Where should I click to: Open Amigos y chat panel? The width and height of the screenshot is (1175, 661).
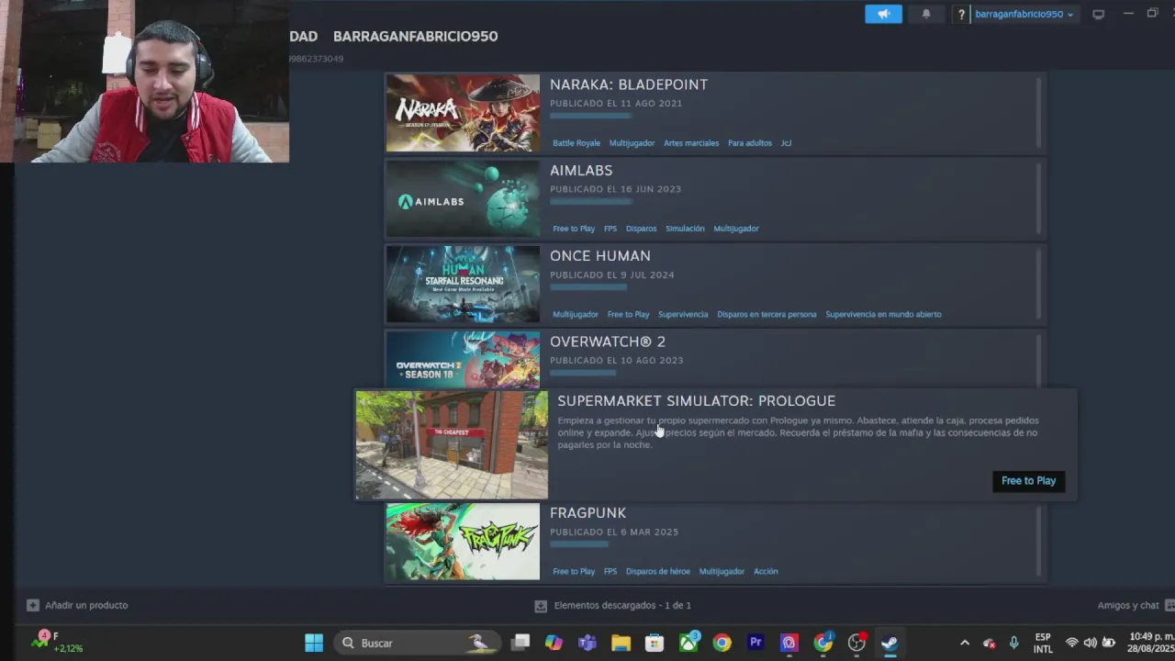1128,605
